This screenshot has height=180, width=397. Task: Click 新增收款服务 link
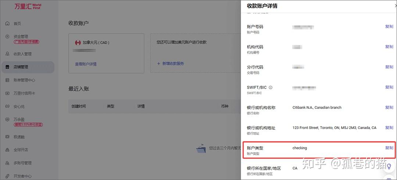171,64
